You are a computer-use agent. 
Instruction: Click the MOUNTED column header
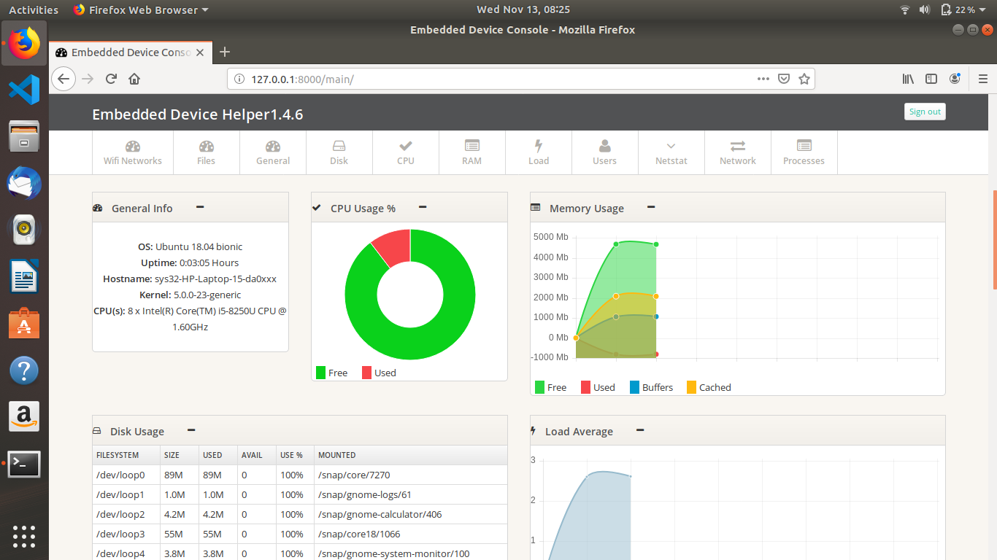pyautogui.click(x=411, y=455)
